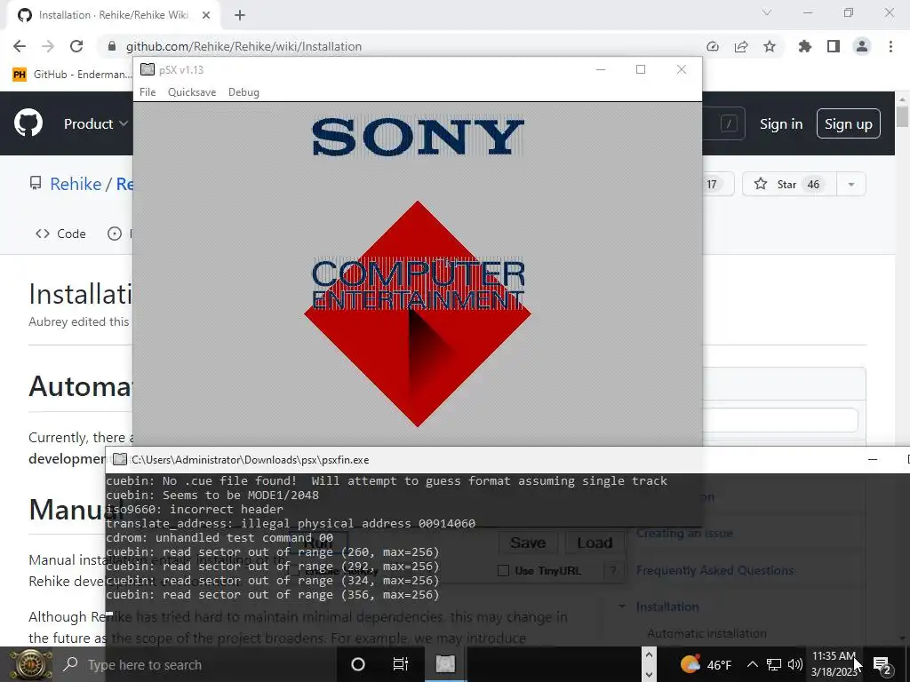Open the Debug menu in pSX
Screen dimensions: 910x682
(243, 92)
